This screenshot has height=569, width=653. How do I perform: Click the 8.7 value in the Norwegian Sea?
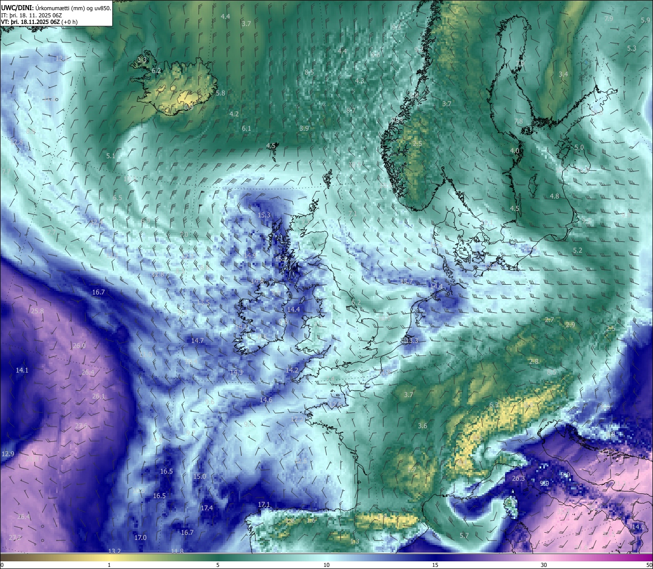pos(351,110)
